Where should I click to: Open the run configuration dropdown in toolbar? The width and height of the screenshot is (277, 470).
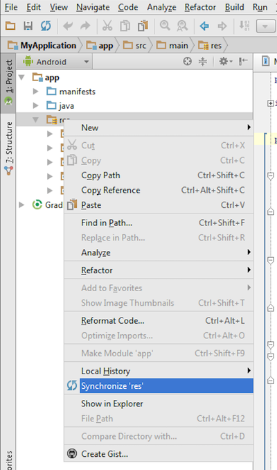(x=265, y=26)
